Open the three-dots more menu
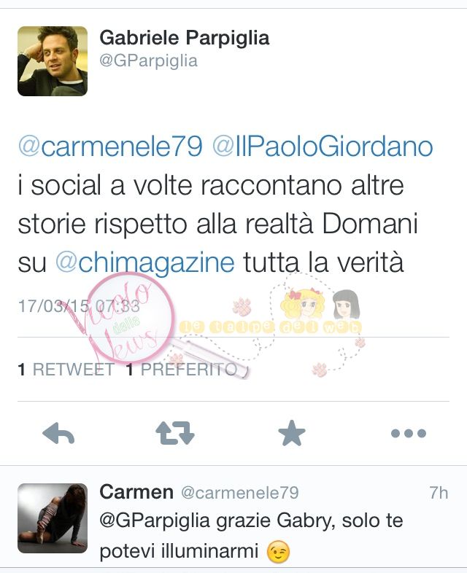The width and height of the screenshot is (467, 573). coord(409,434)
